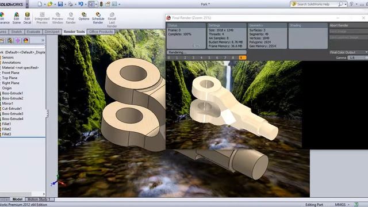This screenshot has width=368, height=207.
Task: Open dropdown arrow next to New icon
Action: [x=45, y=4]
